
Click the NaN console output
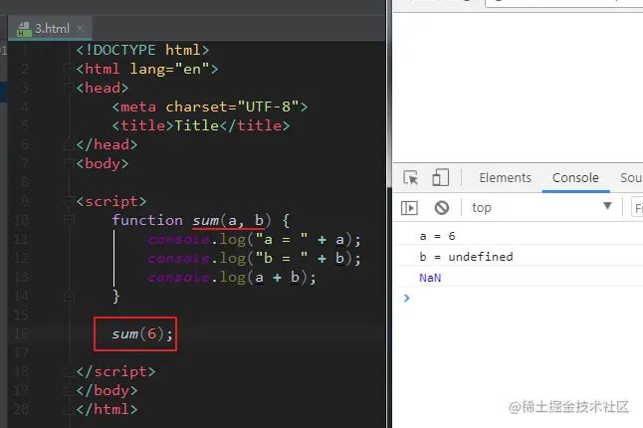click(x=430, y=278)
